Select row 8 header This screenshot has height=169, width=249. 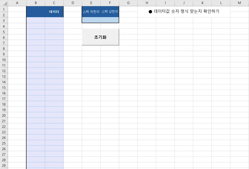pos(4,48)
